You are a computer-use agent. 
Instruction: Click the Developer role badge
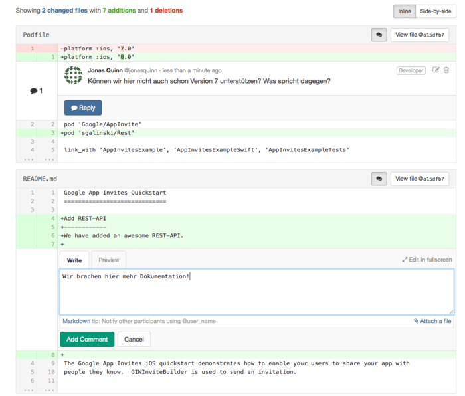pyautogui.click(x=411, y=70)
